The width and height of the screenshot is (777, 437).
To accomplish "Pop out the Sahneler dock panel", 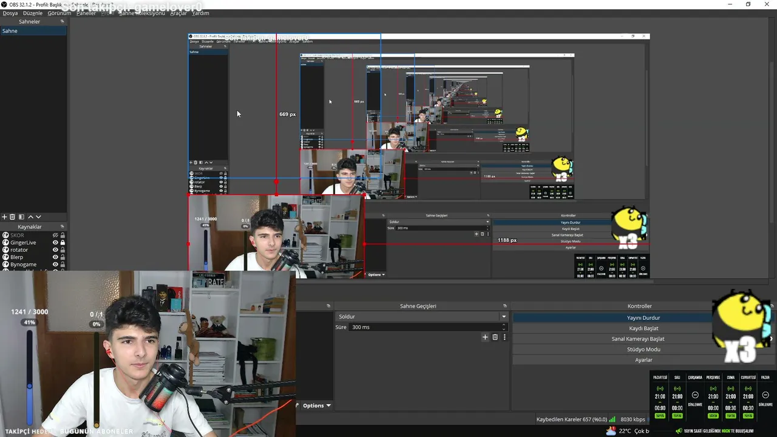I will (x=62, y=21).
